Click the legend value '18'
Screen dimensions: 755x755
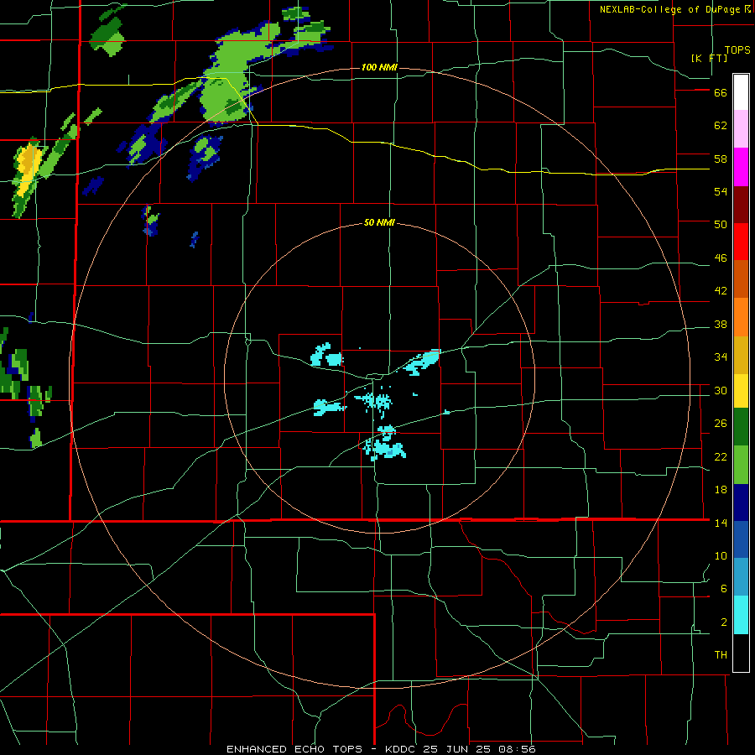[721, 490]
